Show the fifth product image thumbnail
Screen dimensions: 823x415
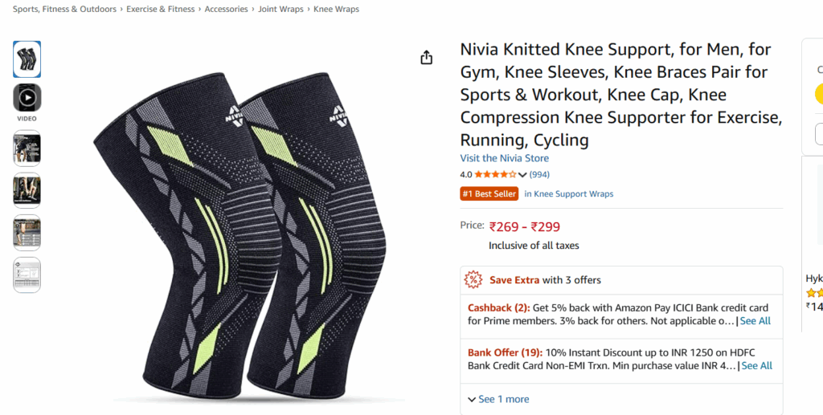point(27,233)
